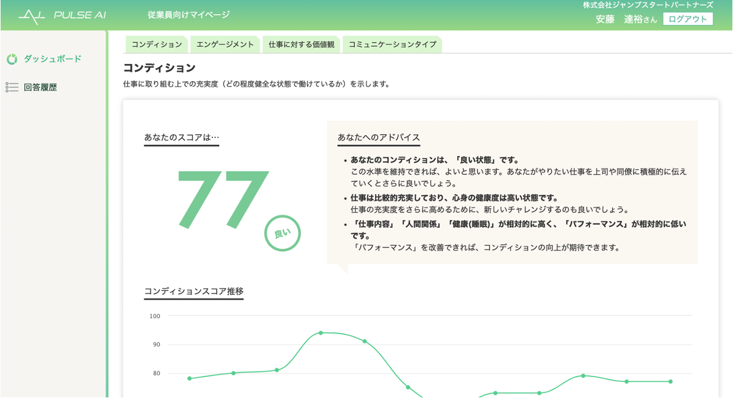Click the Pulse AI heartbeat logo icon
Screen dimensions: 733x398
[32, 15]
